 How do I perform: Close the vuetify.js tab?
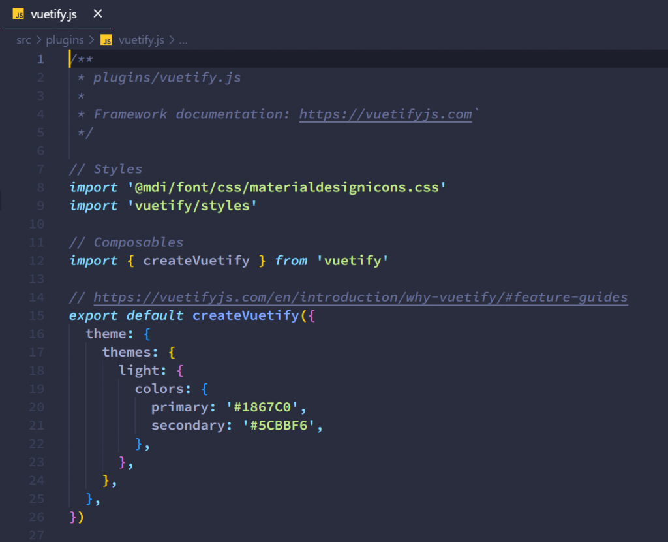tap(98, 14)
